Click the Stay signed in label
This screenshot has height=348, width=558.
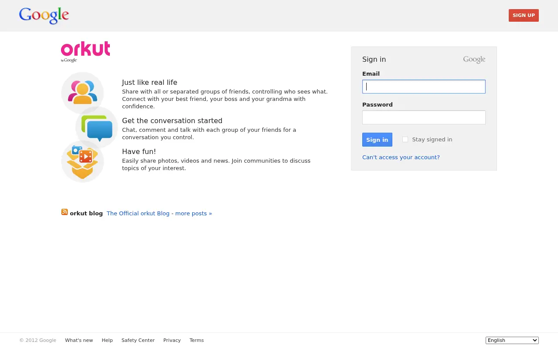pos(432,139)
